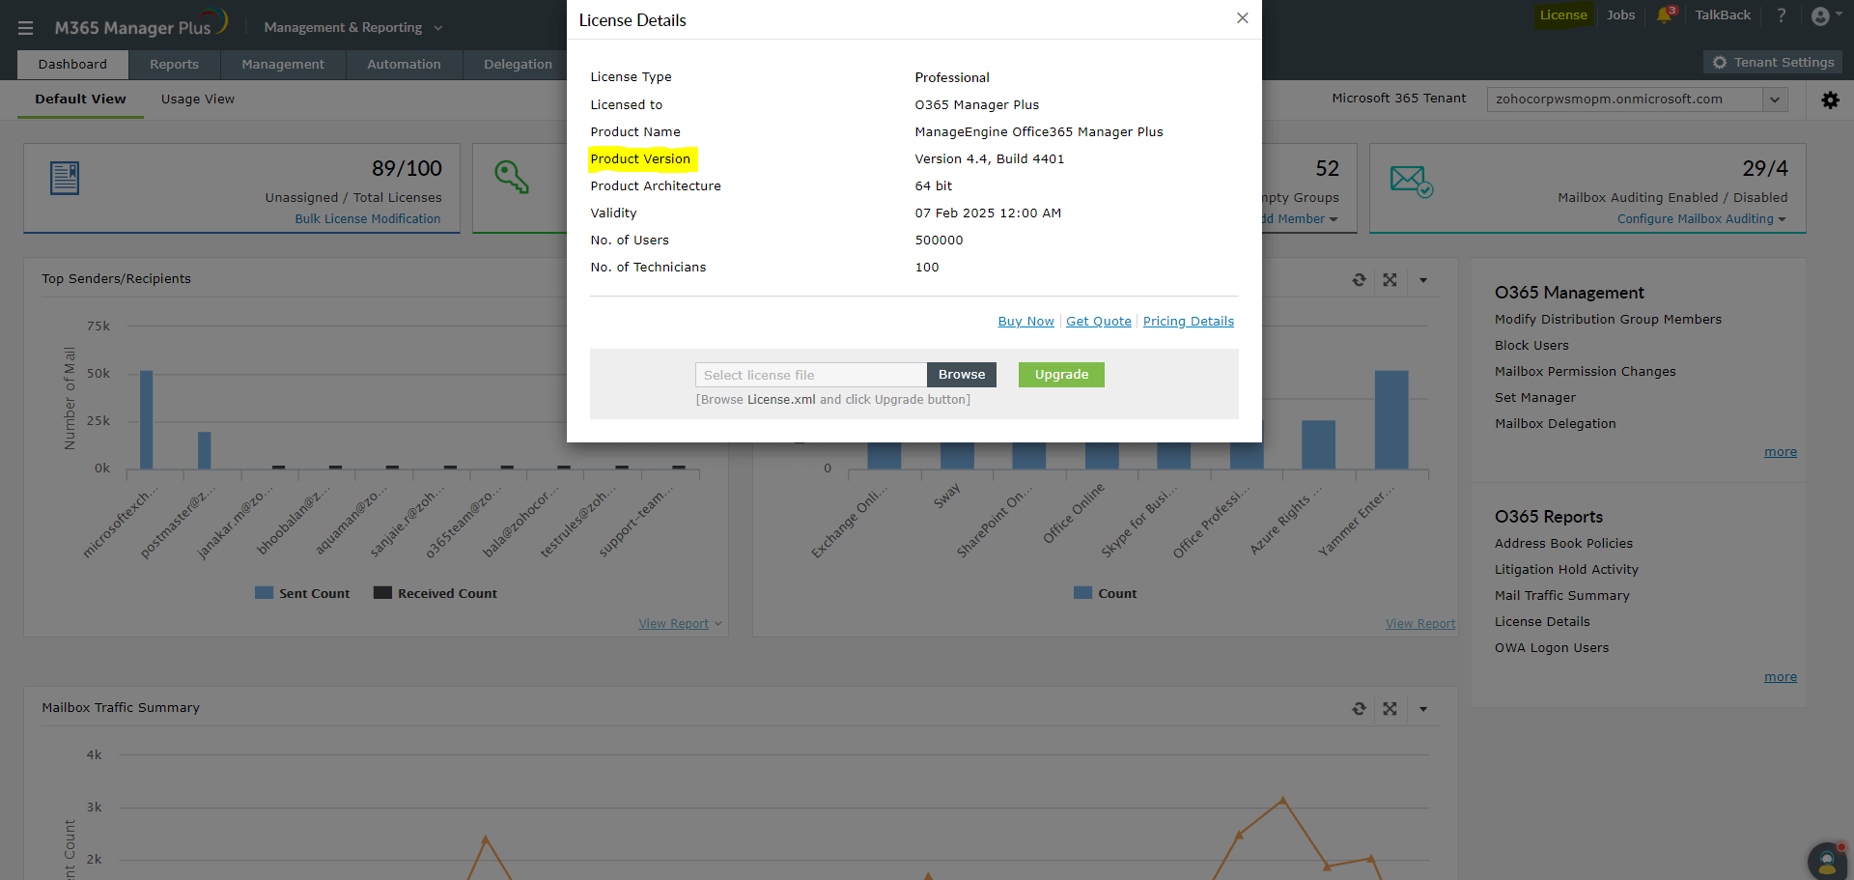1854x880 pixels.
Task: Click the Browse button for license file
Action: click(962, 375)
